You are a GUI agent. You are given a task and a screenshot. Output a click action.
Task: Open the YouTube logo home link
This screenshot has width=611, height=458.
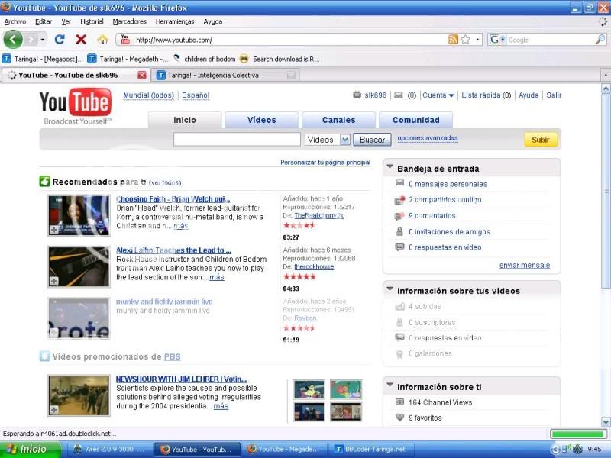(x=76, y=102)
